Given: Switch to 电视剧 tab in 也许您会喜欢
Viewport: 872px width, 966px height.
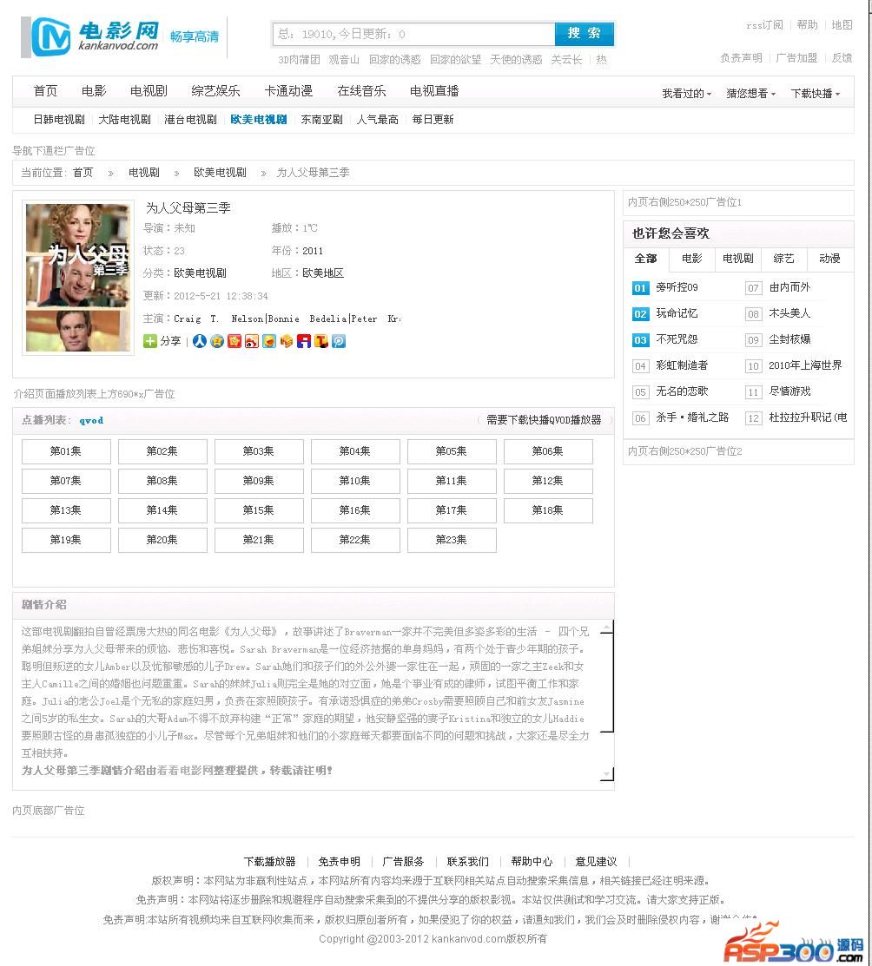Looking at the screenshot, I should (x=738, y=259).
